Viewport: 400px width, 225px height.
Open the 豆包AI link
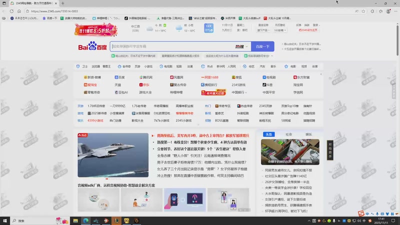(121, 92)
